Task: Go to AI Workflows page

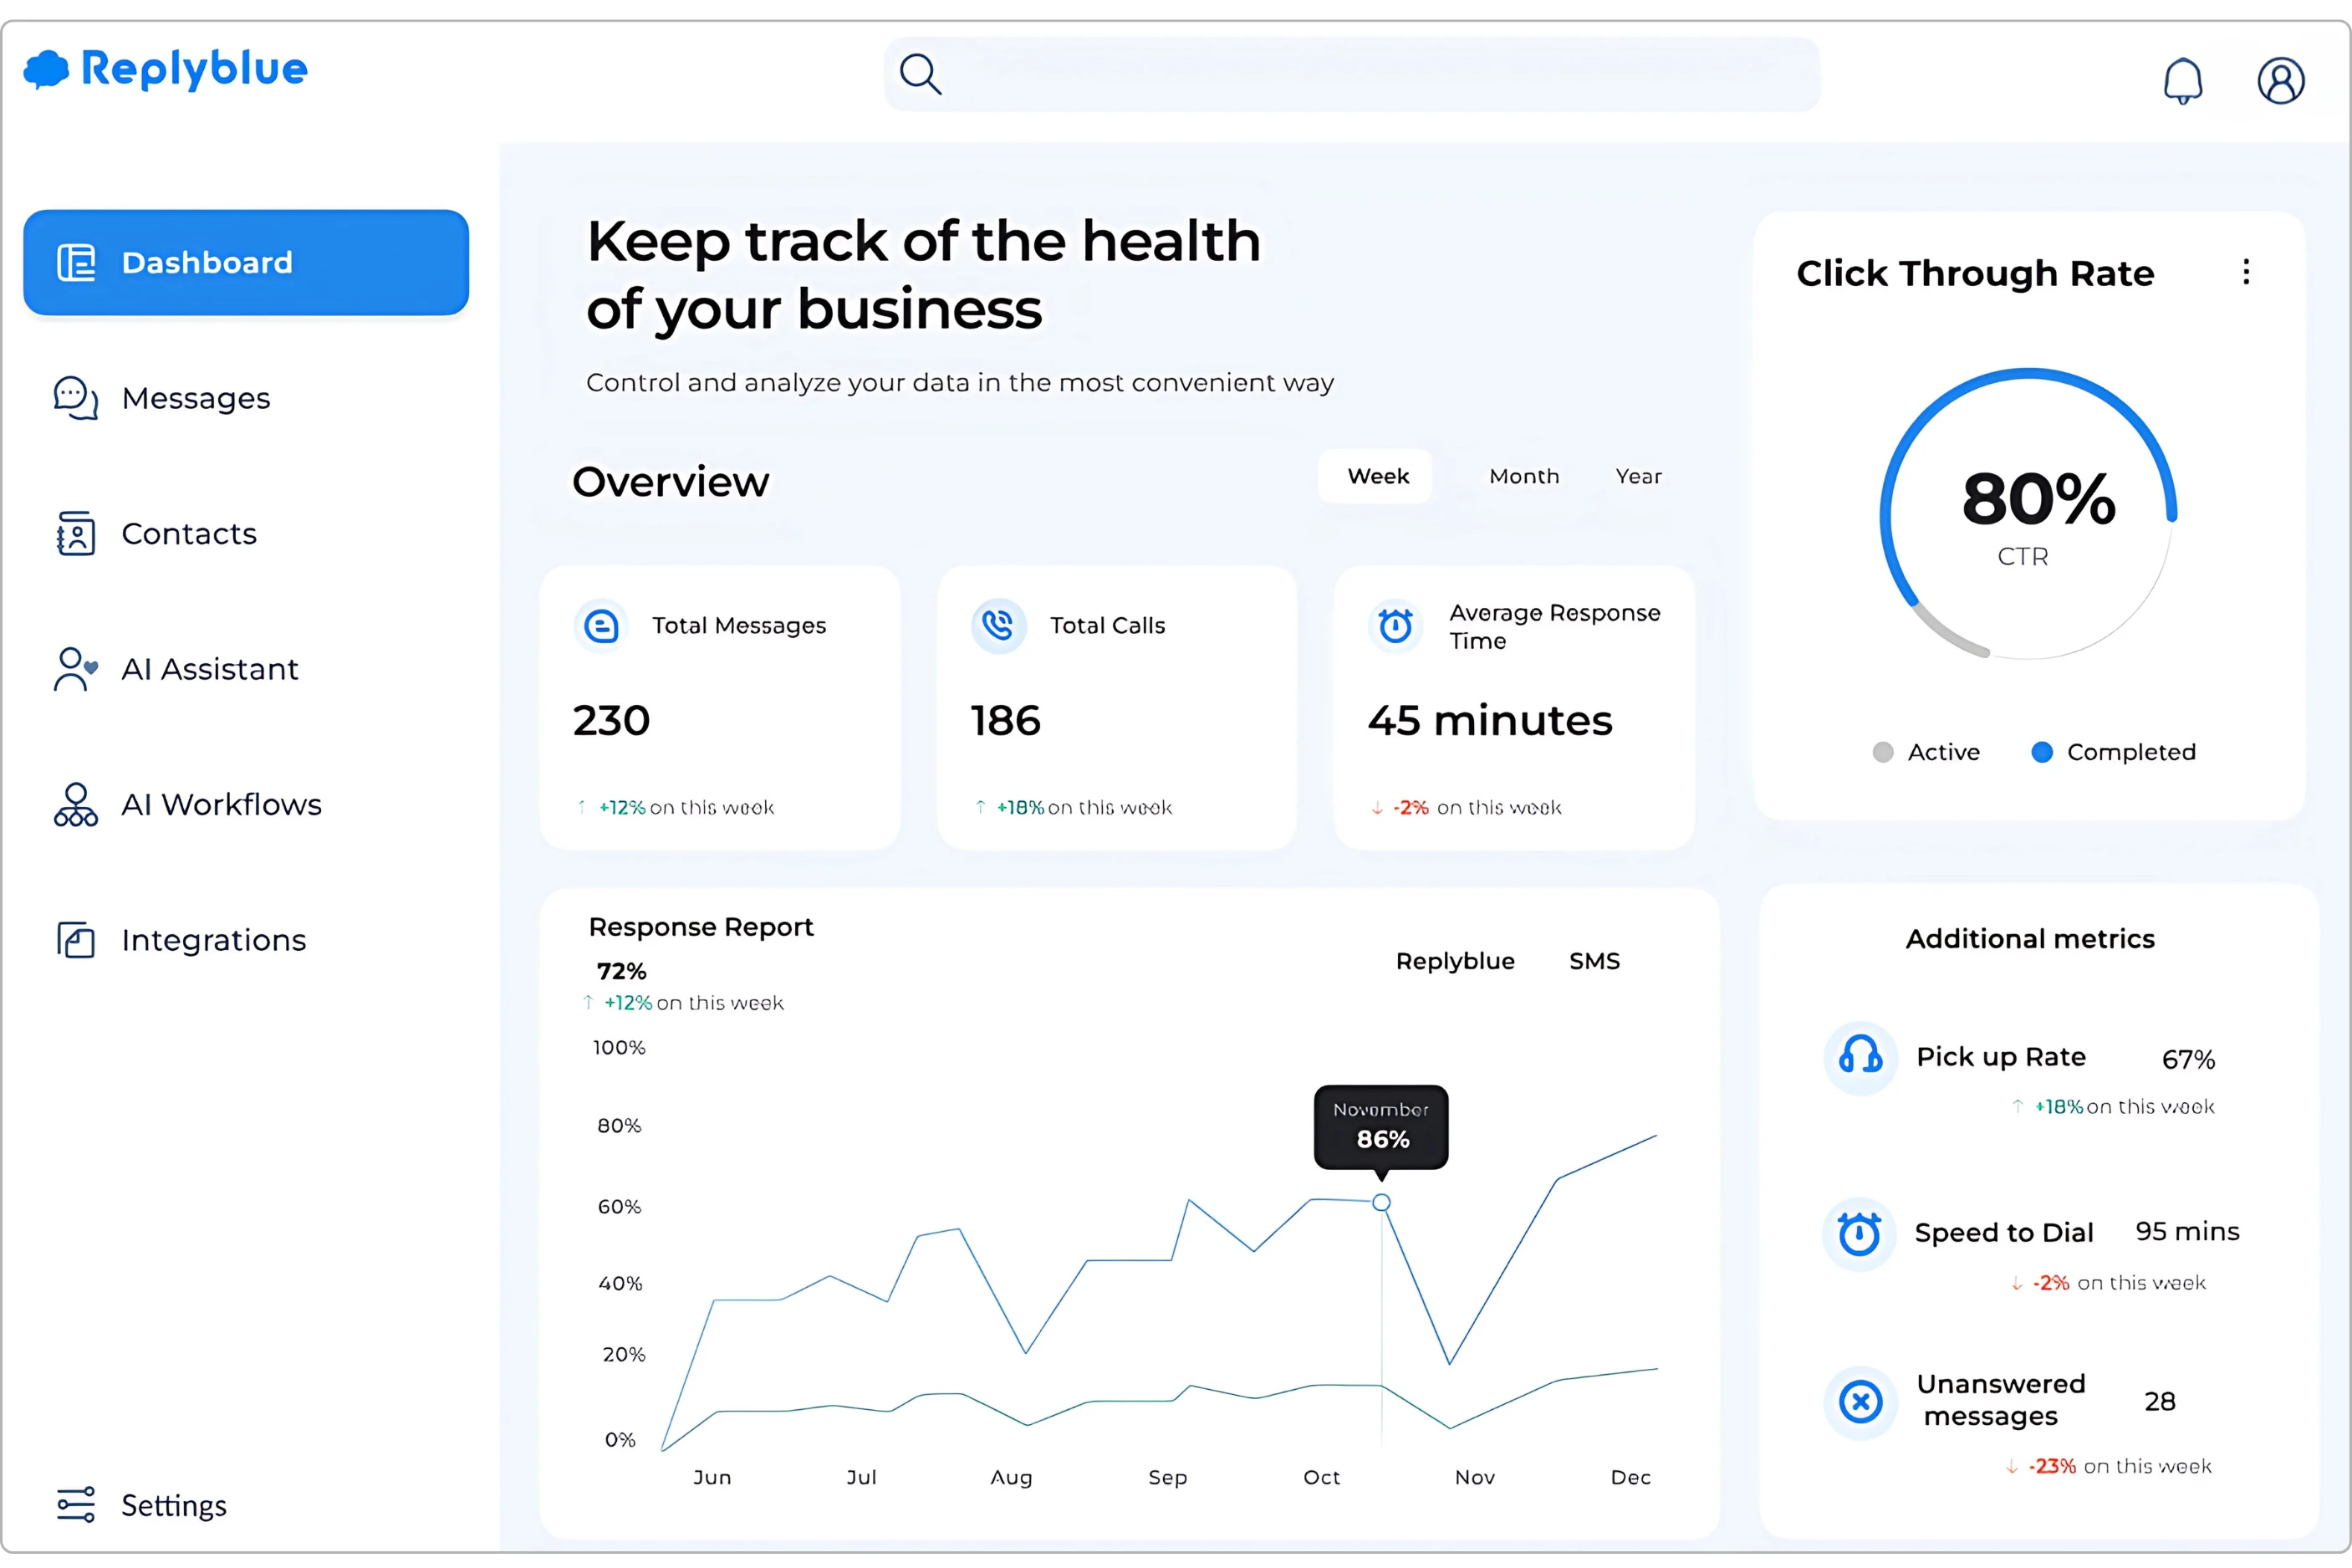Action: pos(221,804)
